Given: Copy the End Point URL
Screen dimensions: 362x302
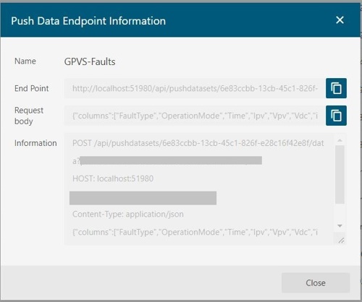Looking at the screenshot, I should pyautogui.click(x=336, y=88).
